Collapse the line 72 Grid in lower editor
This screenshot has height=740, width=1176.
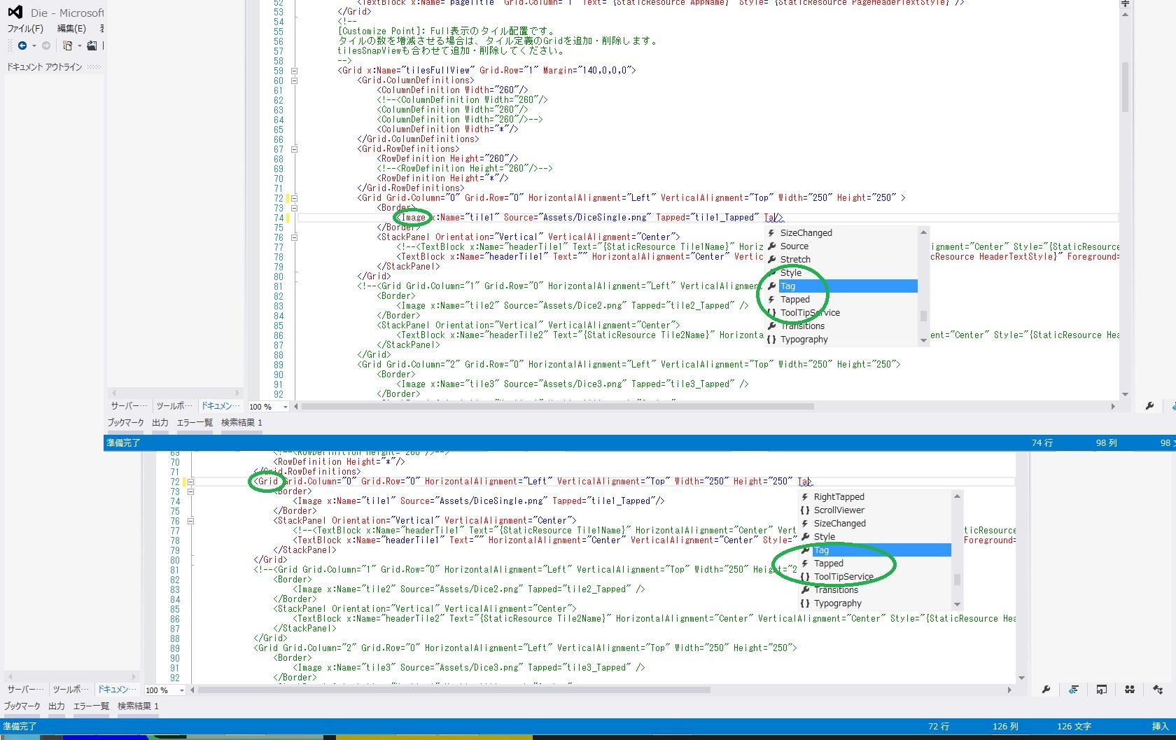point(190,482)
